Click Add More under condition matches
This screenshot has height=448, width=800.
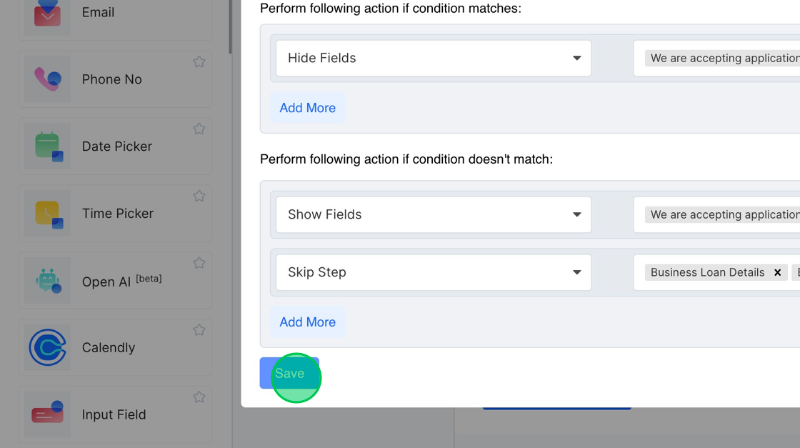coord(307,108)
